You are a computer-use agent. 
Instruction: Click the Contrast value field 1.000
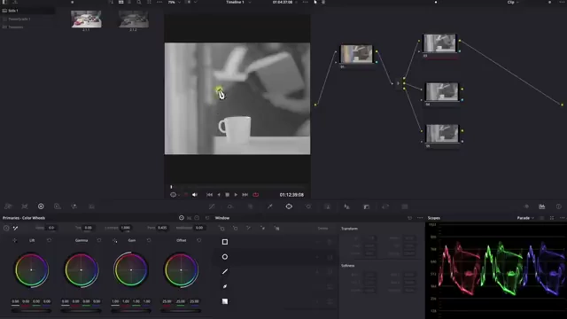[x=126, y=228]
